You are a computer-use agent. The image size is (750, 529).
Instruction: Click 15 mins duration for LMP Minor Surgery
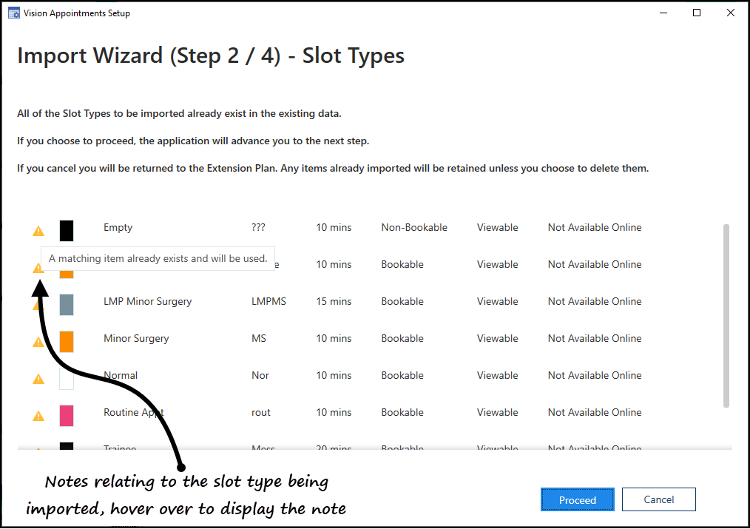[334, 301]
